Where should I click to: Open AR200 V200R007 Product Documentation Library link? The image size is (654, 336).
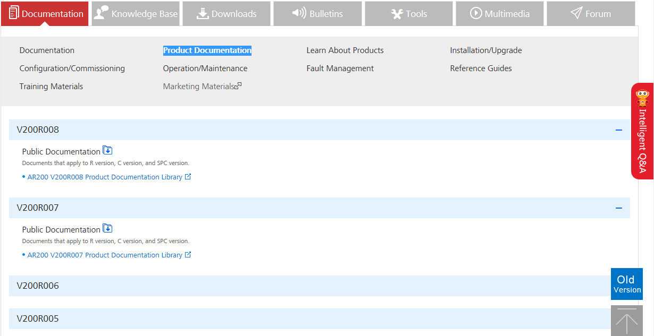(x=105, y=255)
